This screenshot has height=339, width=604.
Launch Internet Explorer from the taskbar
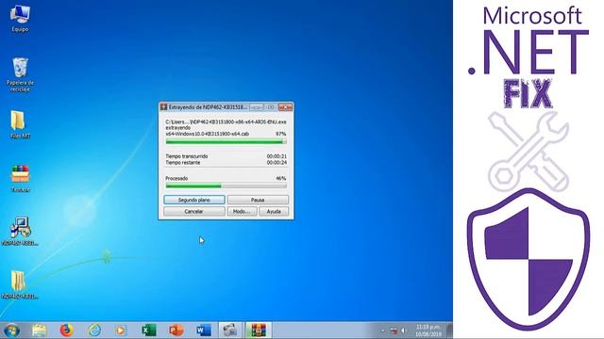[x=94, y=331]
